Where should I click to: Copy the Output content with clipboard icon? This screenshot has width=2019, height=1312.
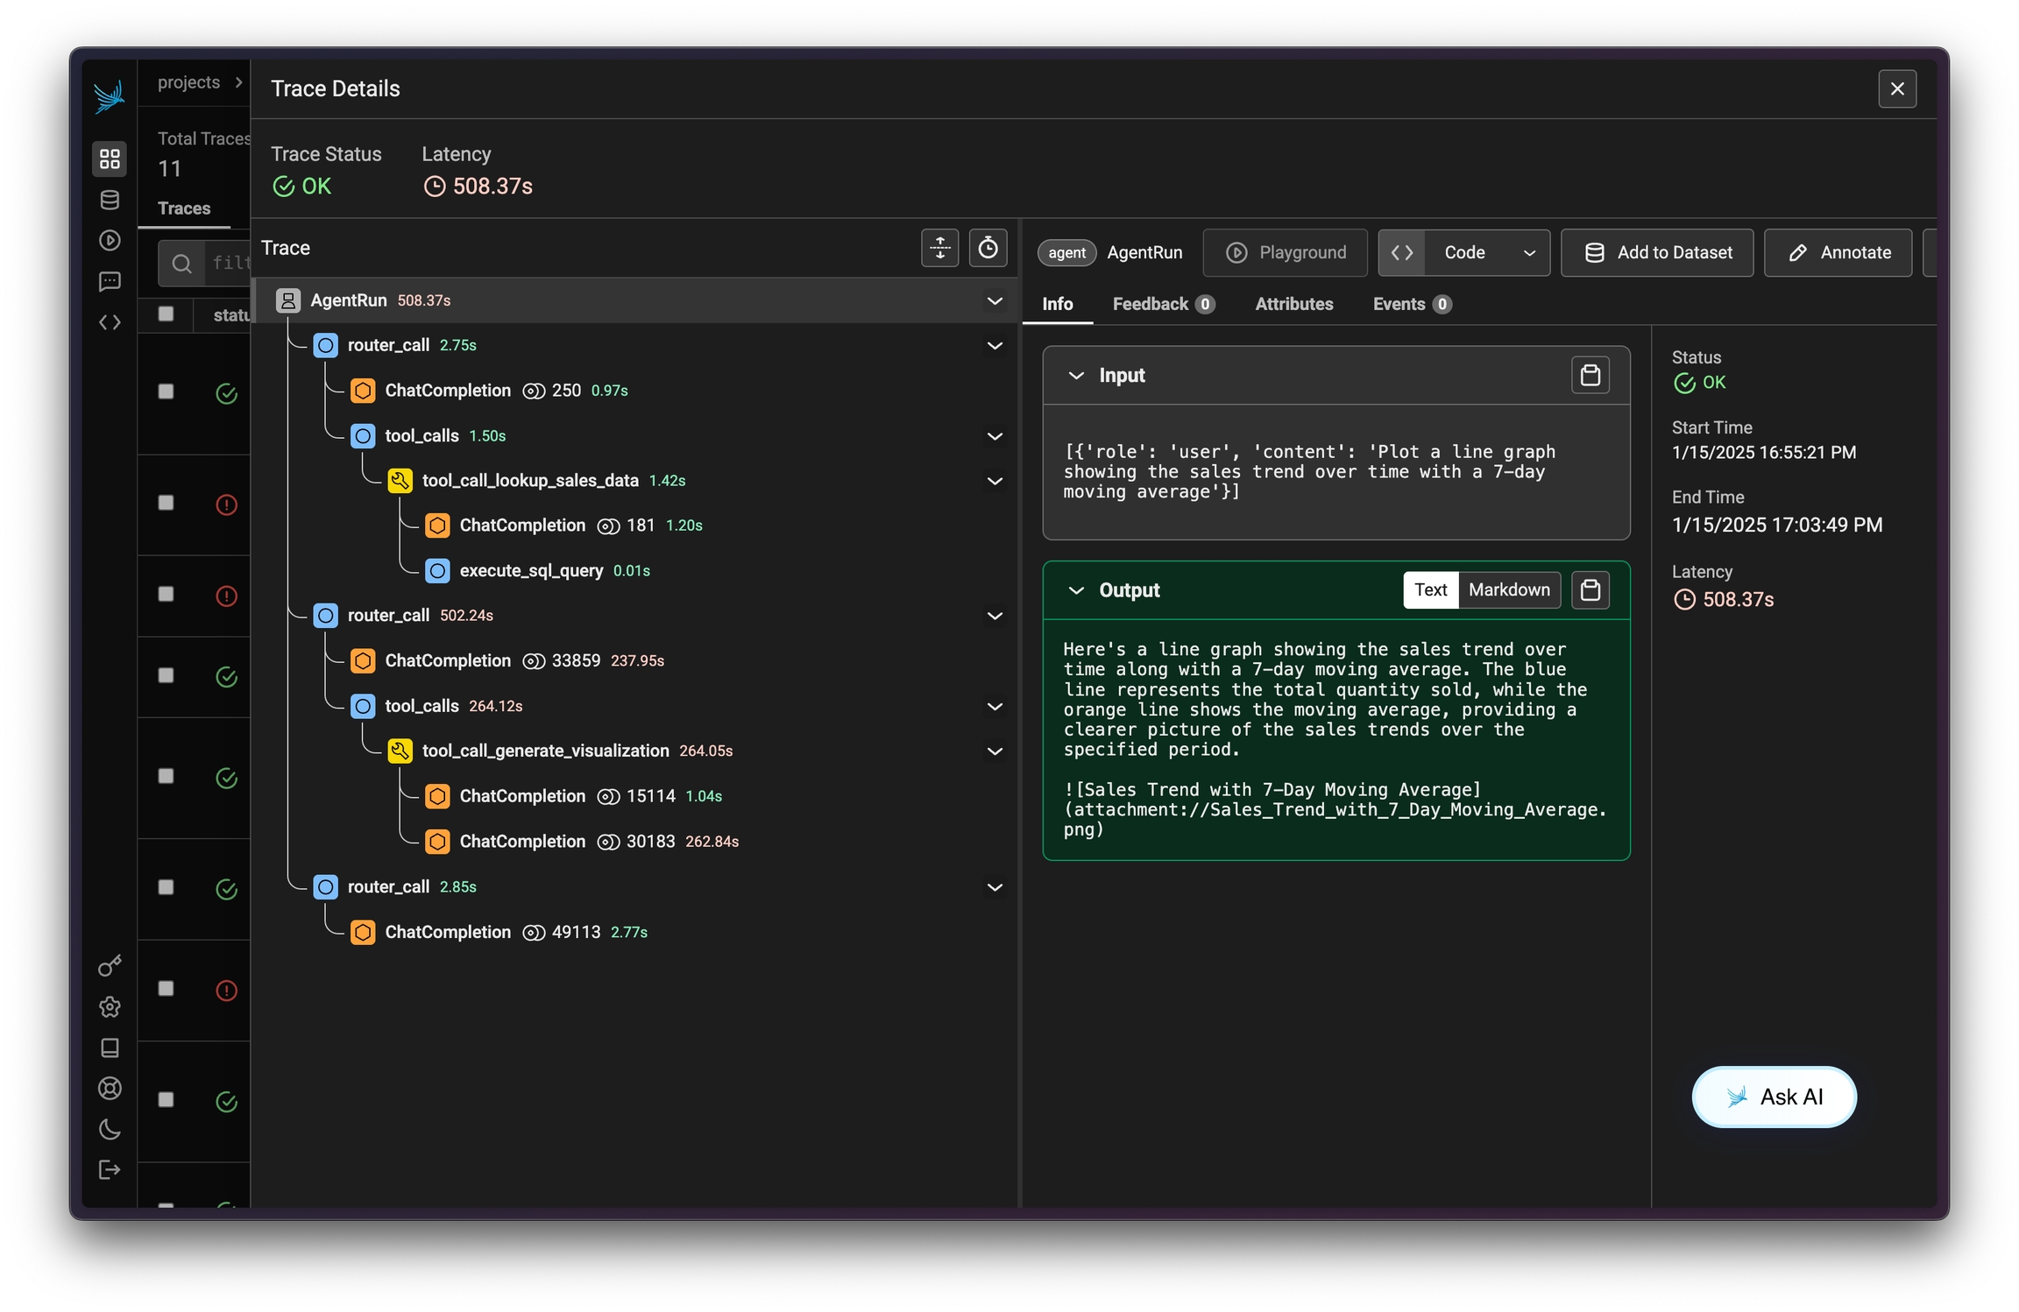[x=1590, y=589]
